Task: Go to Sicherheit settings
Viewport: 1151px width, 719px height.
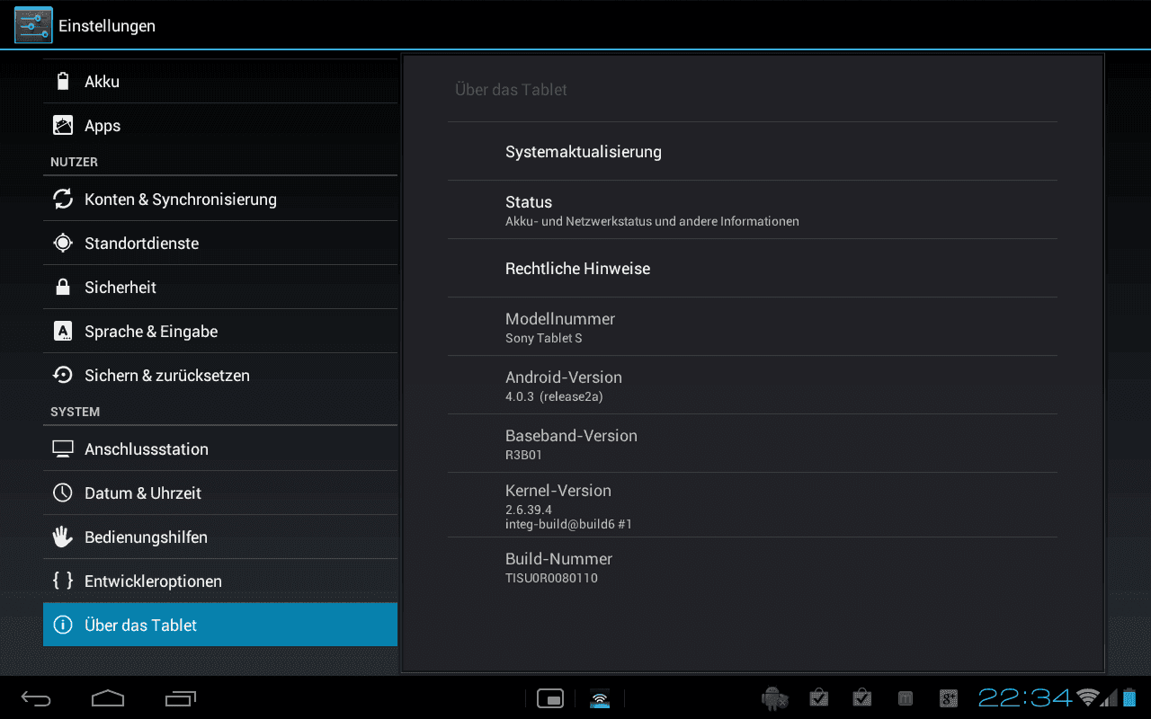Action: (x=220, y=288)
